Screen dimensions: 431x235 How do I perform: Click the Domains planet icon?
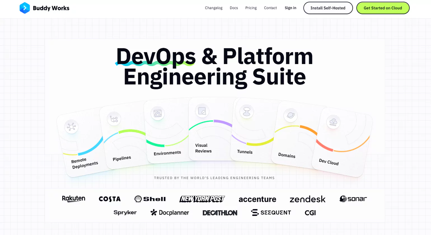point(291,115)
